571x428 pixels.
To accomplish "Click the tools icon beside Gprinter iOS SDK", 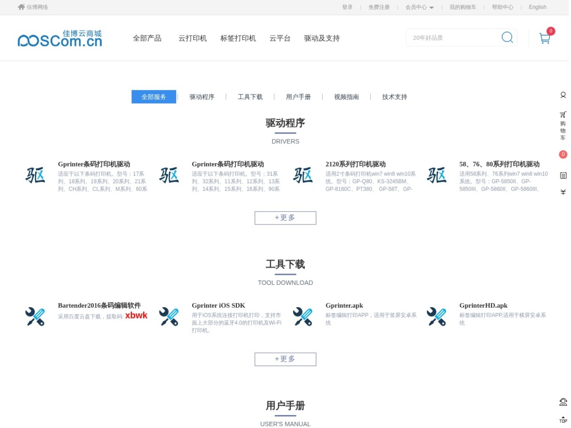I will (169, 316).
